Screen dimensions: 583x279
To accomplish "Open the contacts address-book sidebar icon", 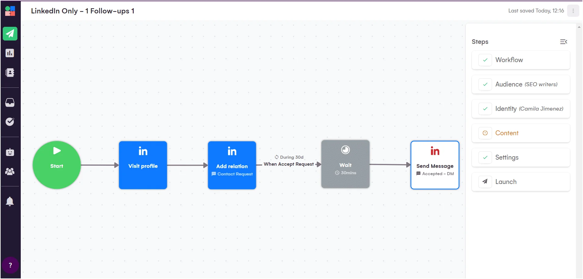I will [10, 72].
